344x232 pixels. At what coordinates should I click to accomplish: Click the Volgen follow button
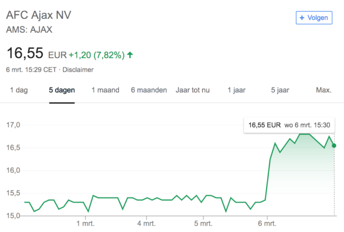[314, 18]
